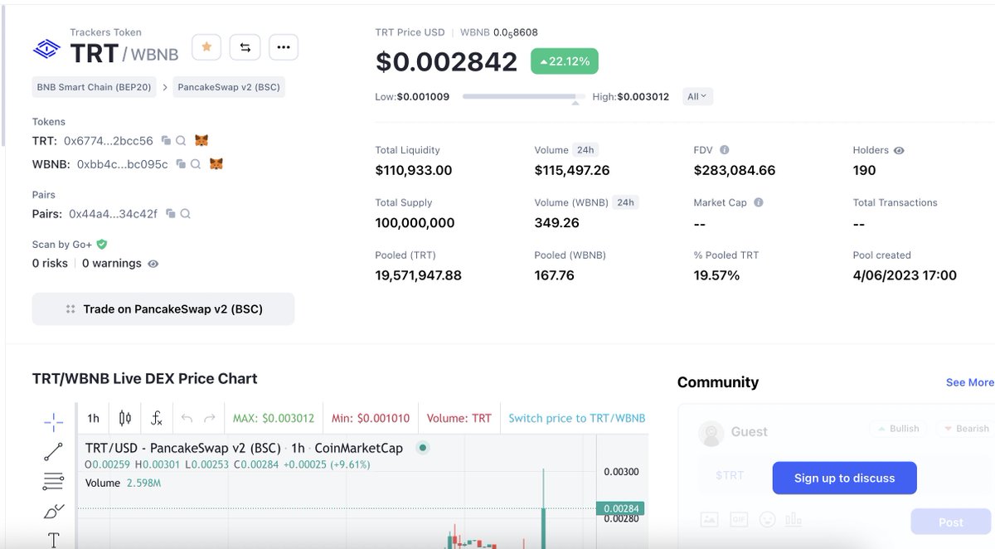This screenshot has width=995, height=549.
Task: Click the chart status indicator dot next to CoinMarketCap
Action: 422,448
